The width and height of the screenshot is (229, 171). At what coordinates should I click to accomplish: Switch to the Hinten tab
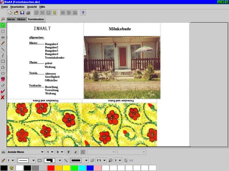pyautogui.click(x=21, y=19)
